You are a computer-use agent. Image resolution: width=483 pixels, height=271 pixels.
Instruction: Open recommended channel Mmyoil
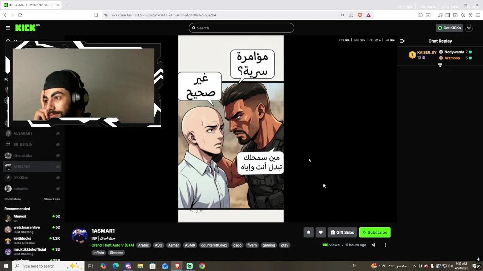[32, 218]
